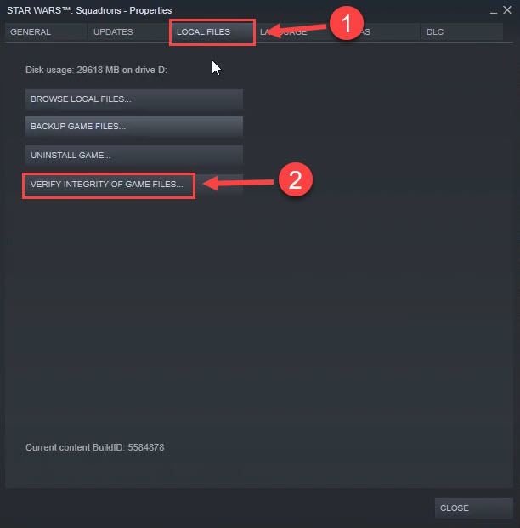Click the Disk usage text line

coord(96,70)
